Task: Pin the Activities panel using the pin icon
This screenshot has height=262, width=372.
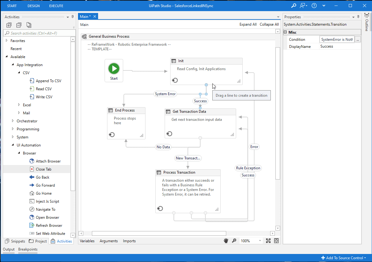Action: [72, 17]
